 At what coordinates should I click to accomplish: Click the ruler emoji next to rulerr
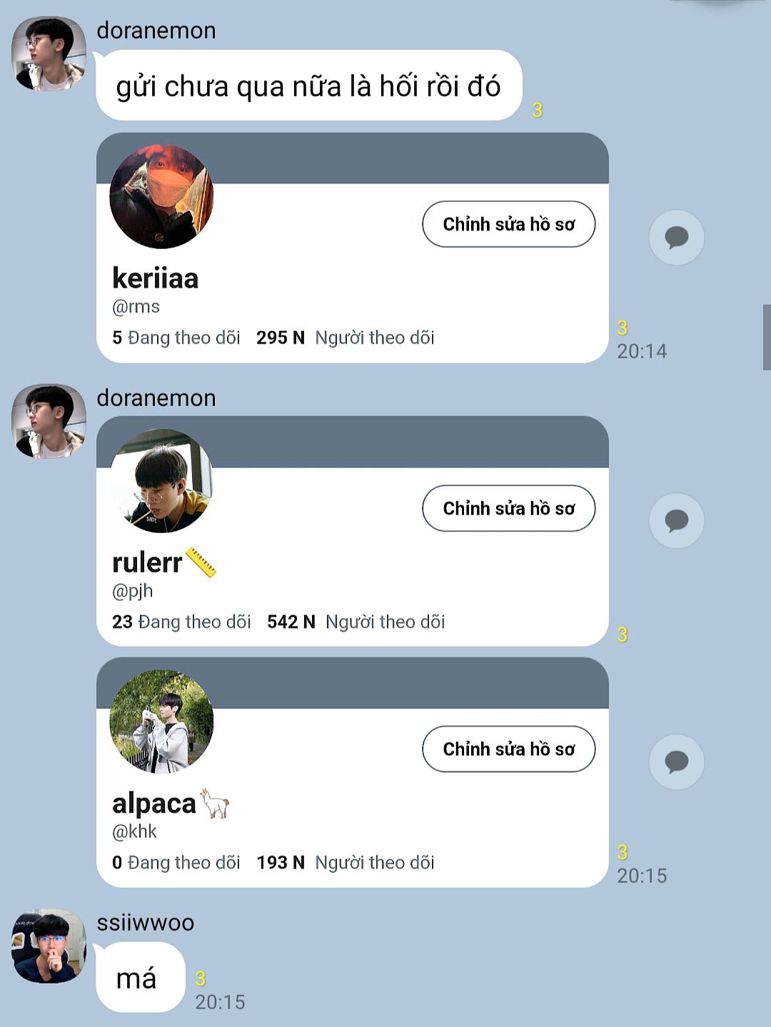[x=201, y=562]
